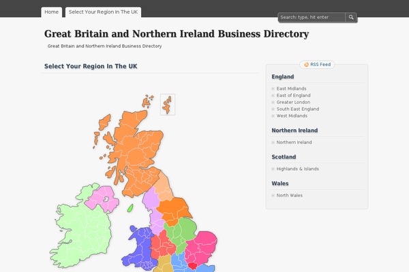Click the Northern Ireland sidebar heading
Viewport: 409px width, 272px height.
(294, 130)
